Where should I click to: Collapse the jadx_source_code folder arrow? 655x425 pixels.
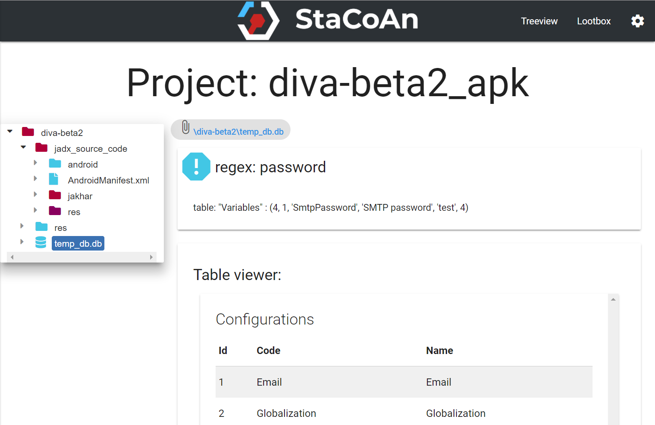tap(24, 147)
